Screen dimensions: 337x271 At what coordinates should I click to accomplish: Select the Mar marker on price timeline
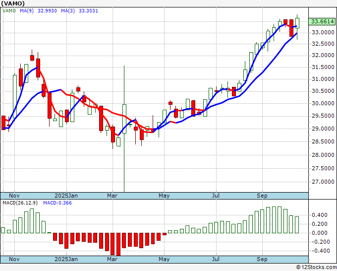coord(112,196)
